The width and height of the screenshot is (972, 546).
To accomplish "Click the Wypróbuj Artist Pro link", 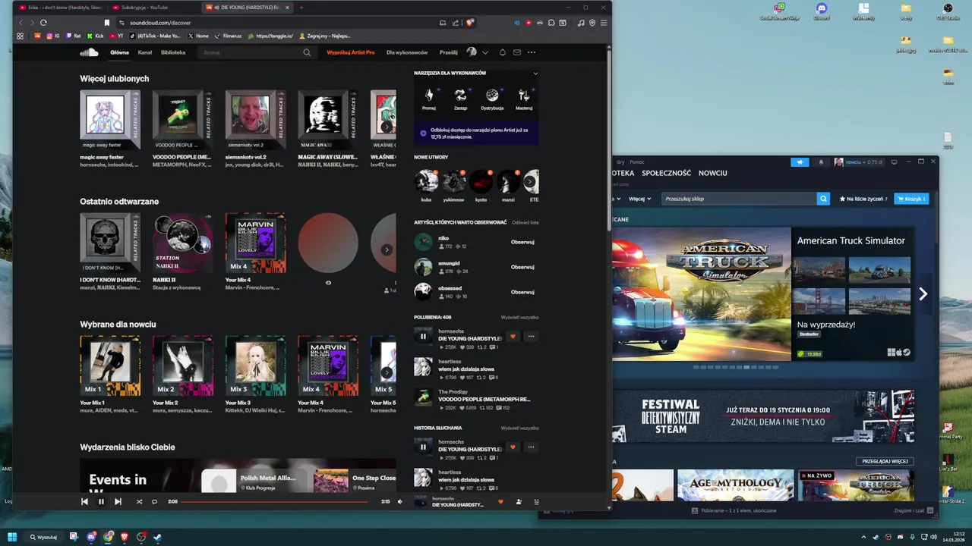I will [x=351, y=52].
